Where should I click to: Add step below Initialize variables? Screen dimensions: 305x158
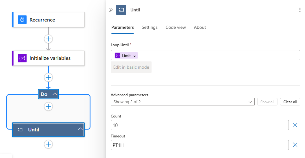pos(48,77)
